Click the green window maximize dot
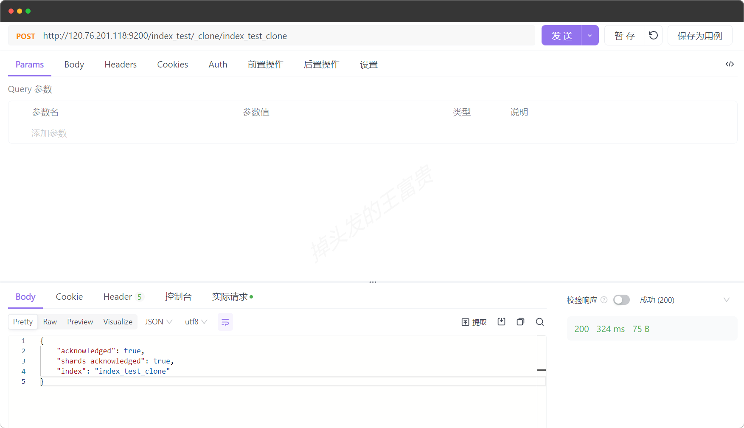The width and height of the screenshot is (744, 428). pyautogui.click(x=28, y=11)
